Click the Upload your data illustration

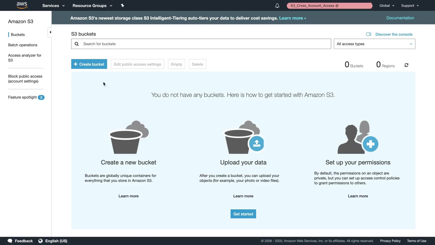pos(244,137)
